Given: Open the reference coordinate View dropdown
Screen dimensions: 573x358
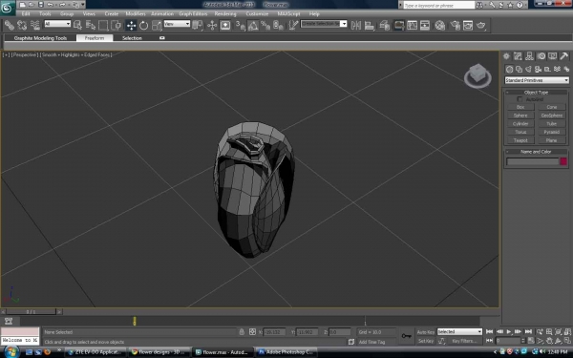Looking at the screenshot, I should point(177,24).
